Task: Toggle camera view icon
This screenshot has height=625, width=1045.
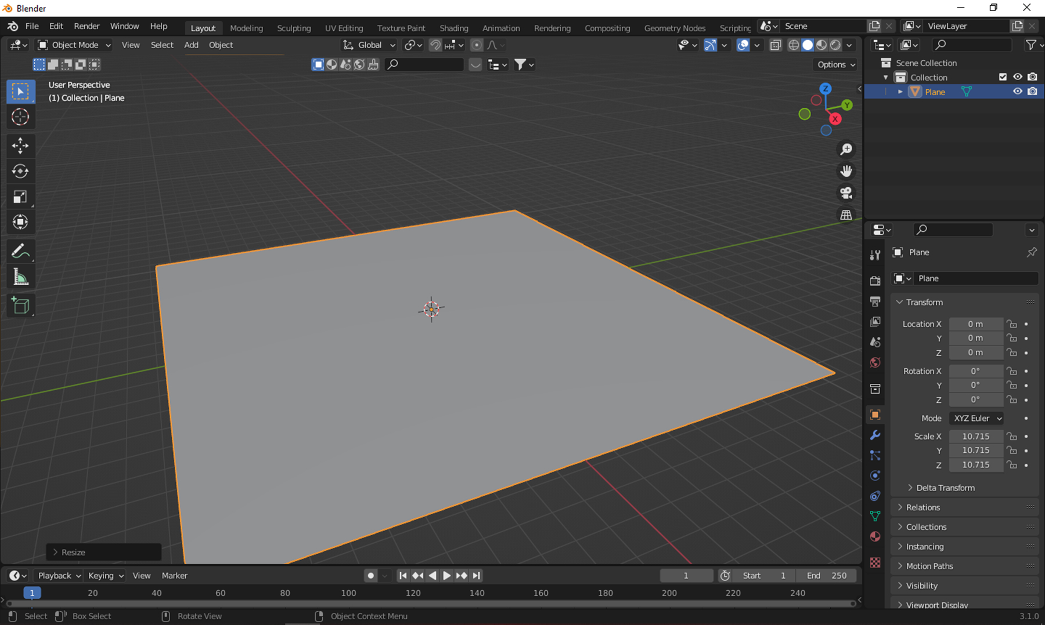Action: (846, 192)
